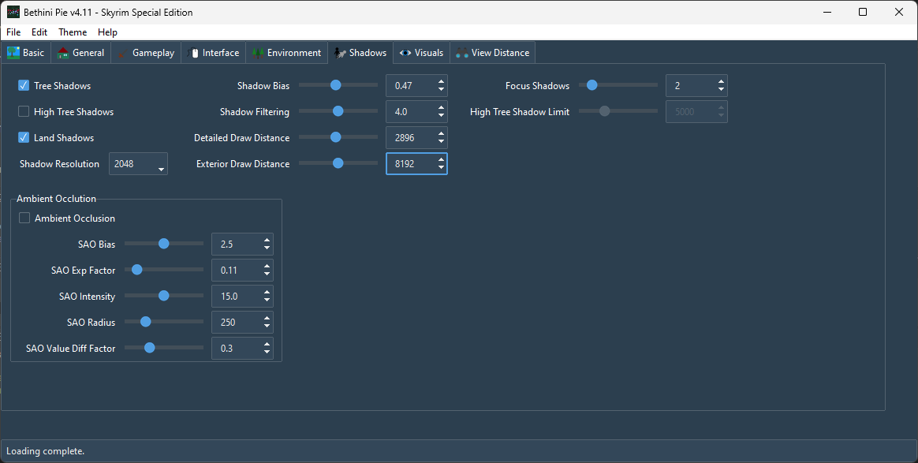Maximize the Bethini Pie window
918x463 pixels.
[x=862, y=12]
